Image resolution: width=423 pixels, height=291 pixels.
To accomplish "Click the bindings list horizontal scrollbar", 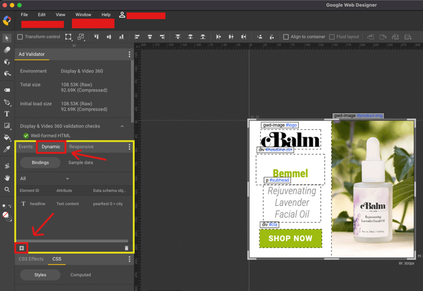I will point(72,241).
